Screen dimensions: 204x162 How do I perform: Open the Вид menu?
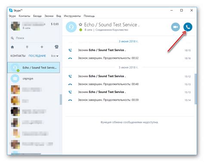[x=59, y=16]
